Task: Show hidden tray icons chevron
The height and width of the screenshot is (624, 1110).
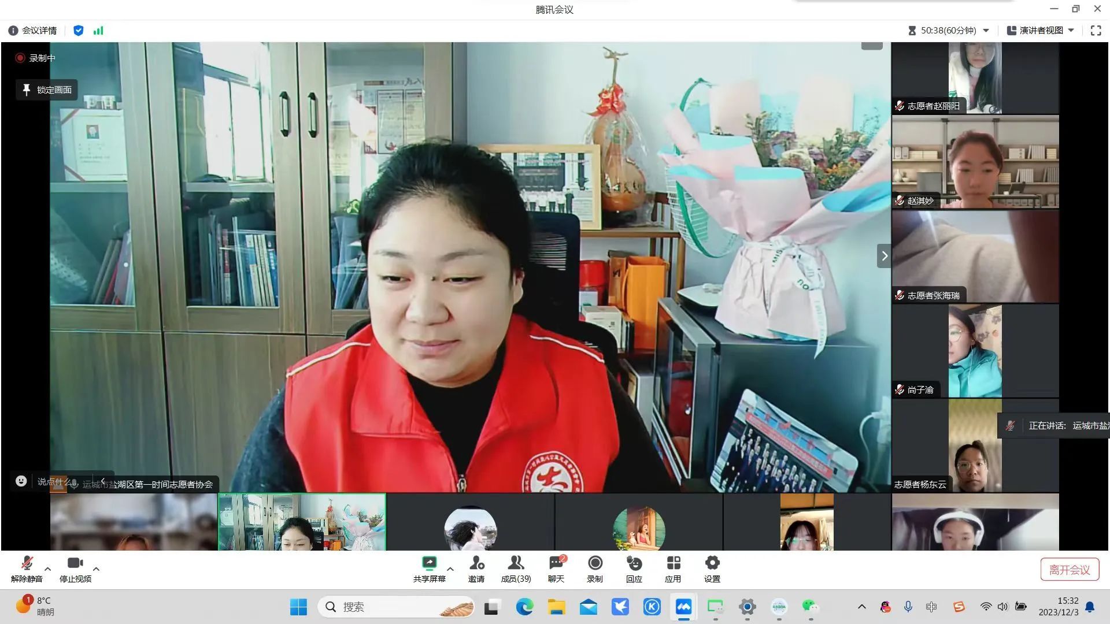Action: (861, 607)
